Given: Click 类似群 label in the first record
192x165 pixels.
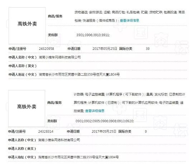Looking at the screenshot, I should 53,35.
